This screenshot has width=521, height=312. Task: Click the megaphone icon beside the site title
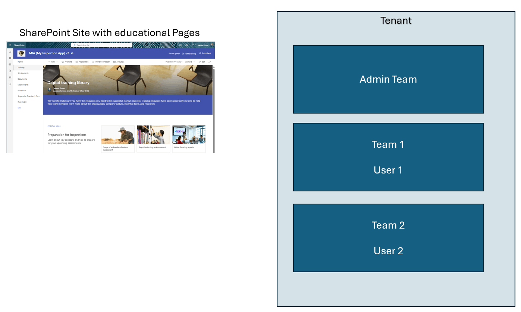pyautogui.click(x=72, y=53)
